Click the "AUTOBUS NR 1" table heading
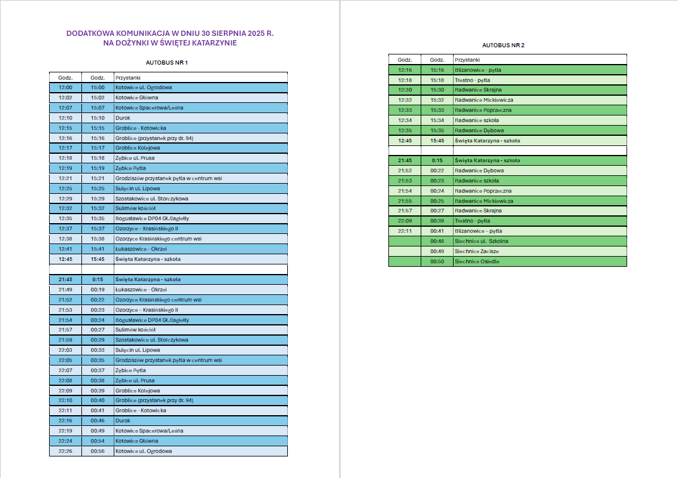Viewport: 678px width, 478px height. [167, 62]
